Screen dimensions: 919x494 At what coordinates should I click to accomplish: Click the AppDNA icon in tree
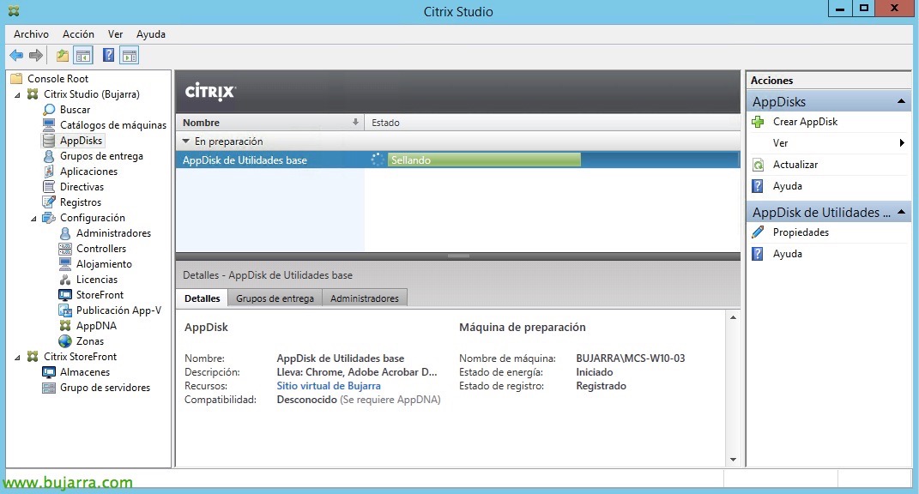(x=65, y=326)
